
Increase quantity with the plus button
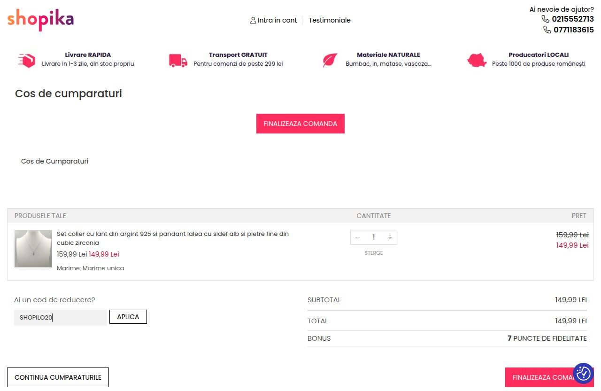pos(390,237)
